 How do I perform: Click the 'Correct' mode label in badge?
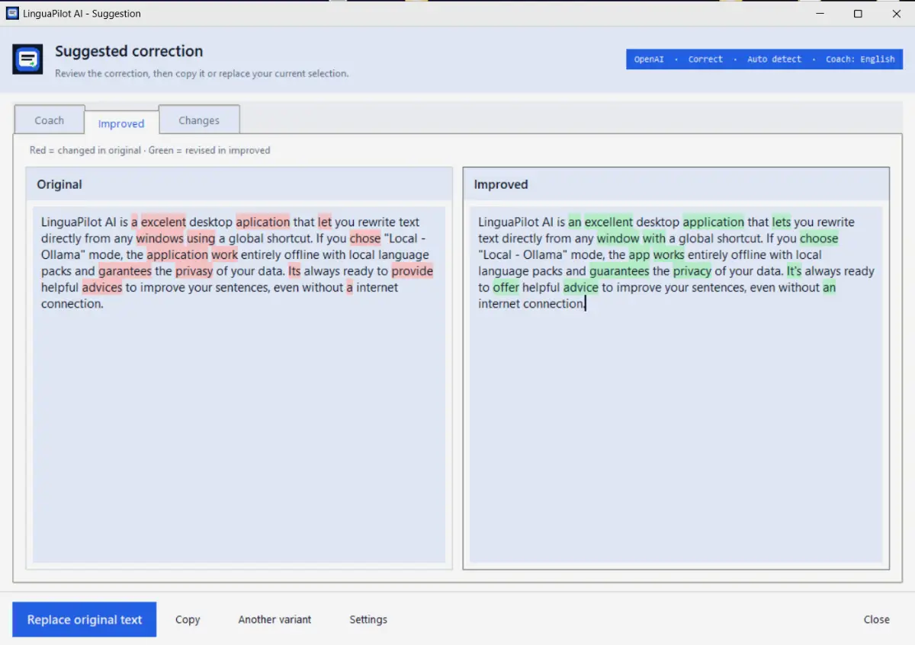click(705, 59)
